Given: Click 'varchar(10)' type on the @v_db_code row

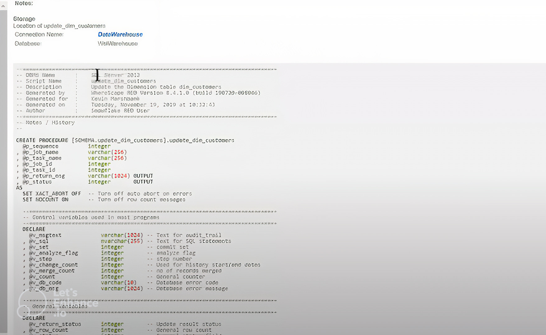Looking at the screenshot, I should point(119,283).
